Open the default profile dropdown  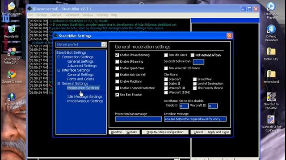pos(104,44)
